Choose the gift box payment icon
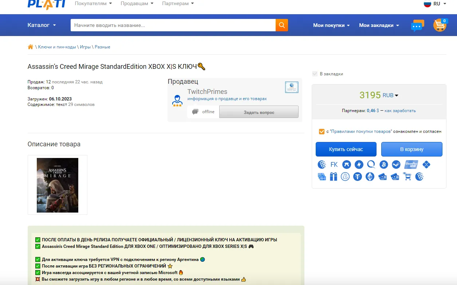The width and height of the screenshot is (457, 285). (334, 177)
